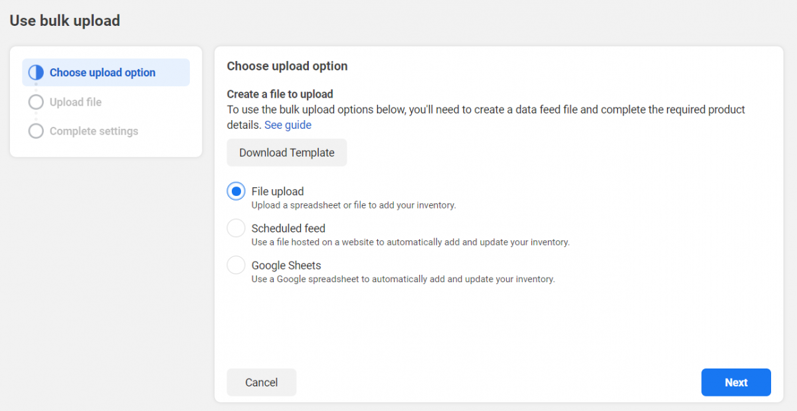Click the Scheduled feed option label text

(x=288, y=228)
